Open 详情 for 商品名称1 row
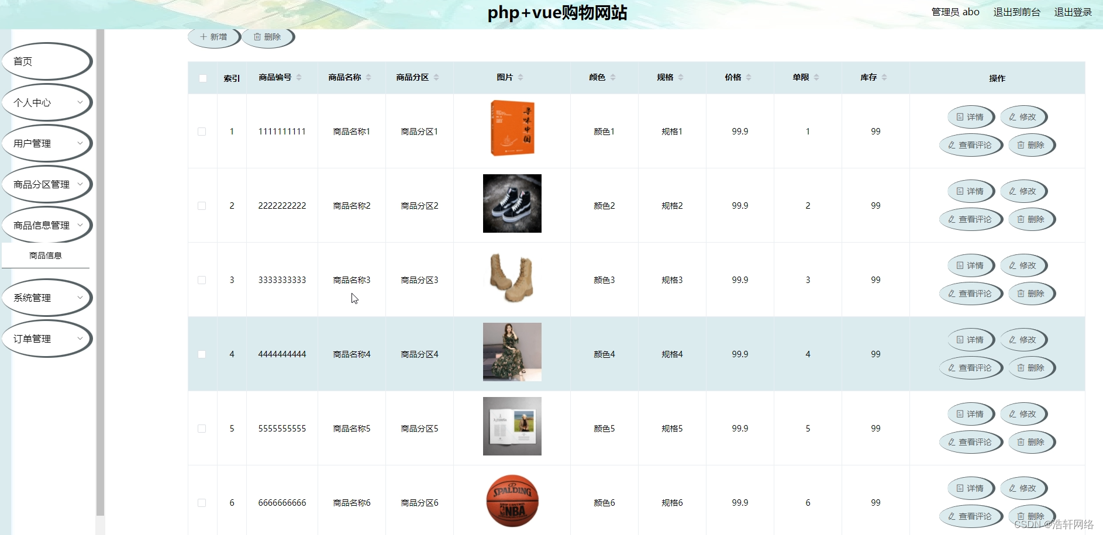Screen dimensions: 1103x535 971,117
